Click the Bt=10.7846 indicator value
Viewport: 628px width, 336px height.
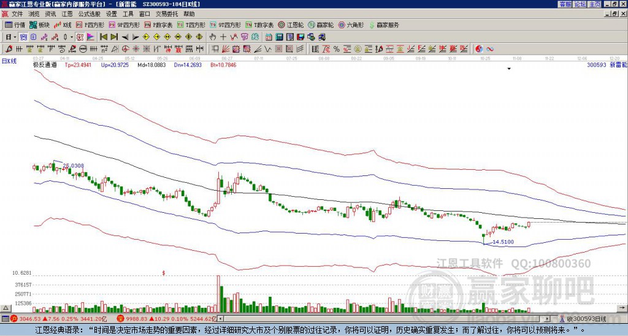tap(223, 64)
